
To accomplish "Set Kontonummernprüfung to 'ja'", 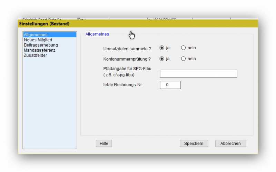I will (x=161, y=59).
